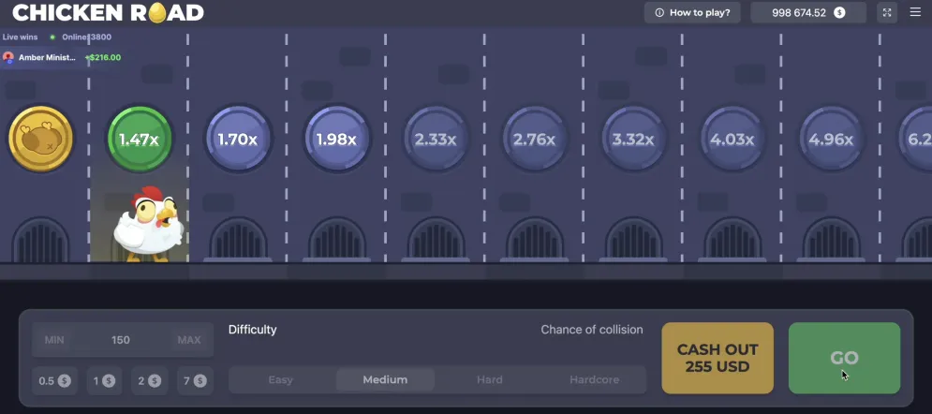Click the sewer grate under 4.03x coin

pos(732,240)
